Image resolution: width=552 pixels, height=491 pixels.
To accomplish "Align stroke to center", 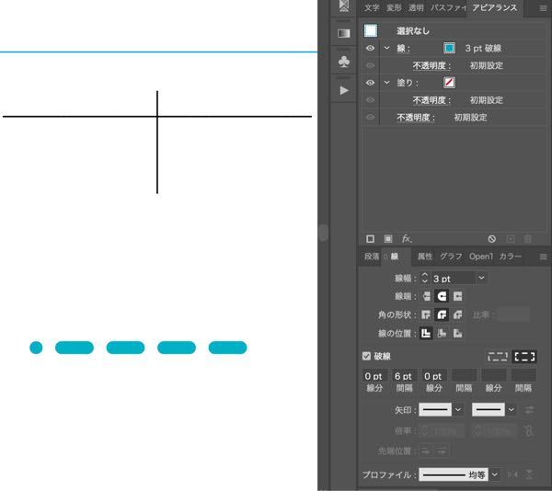I will (x=426, y=333).
